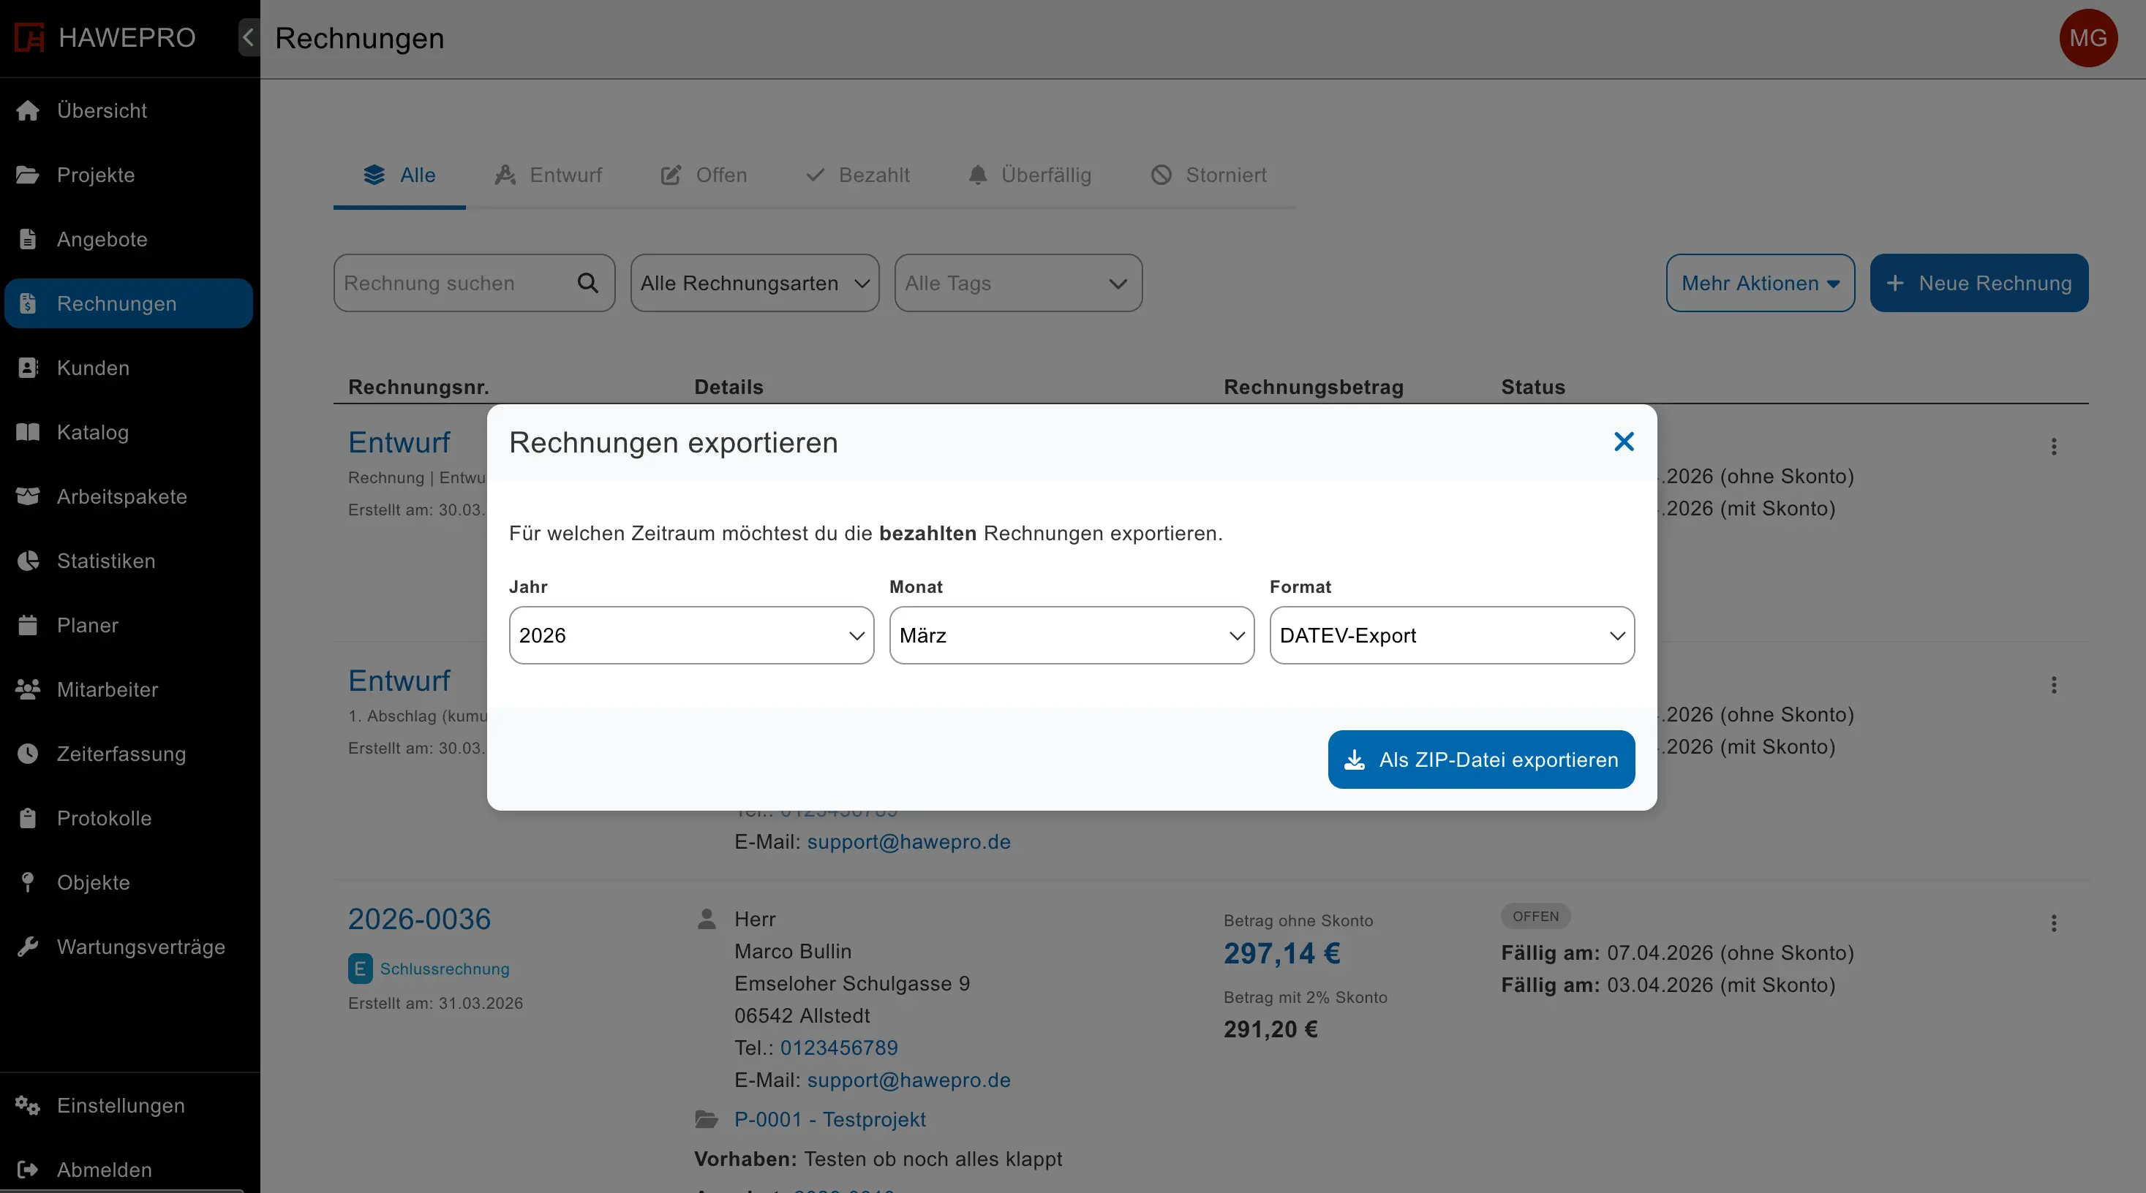Screen dimensions: 2146x1193
Task: Select the Kunden sidebar icon
Action: (x=28, y=367)
